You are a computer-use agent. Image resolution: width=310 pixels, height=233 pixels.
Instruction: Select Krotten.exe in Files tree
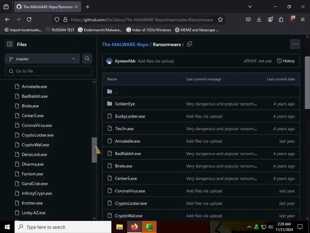click(32, 203)
